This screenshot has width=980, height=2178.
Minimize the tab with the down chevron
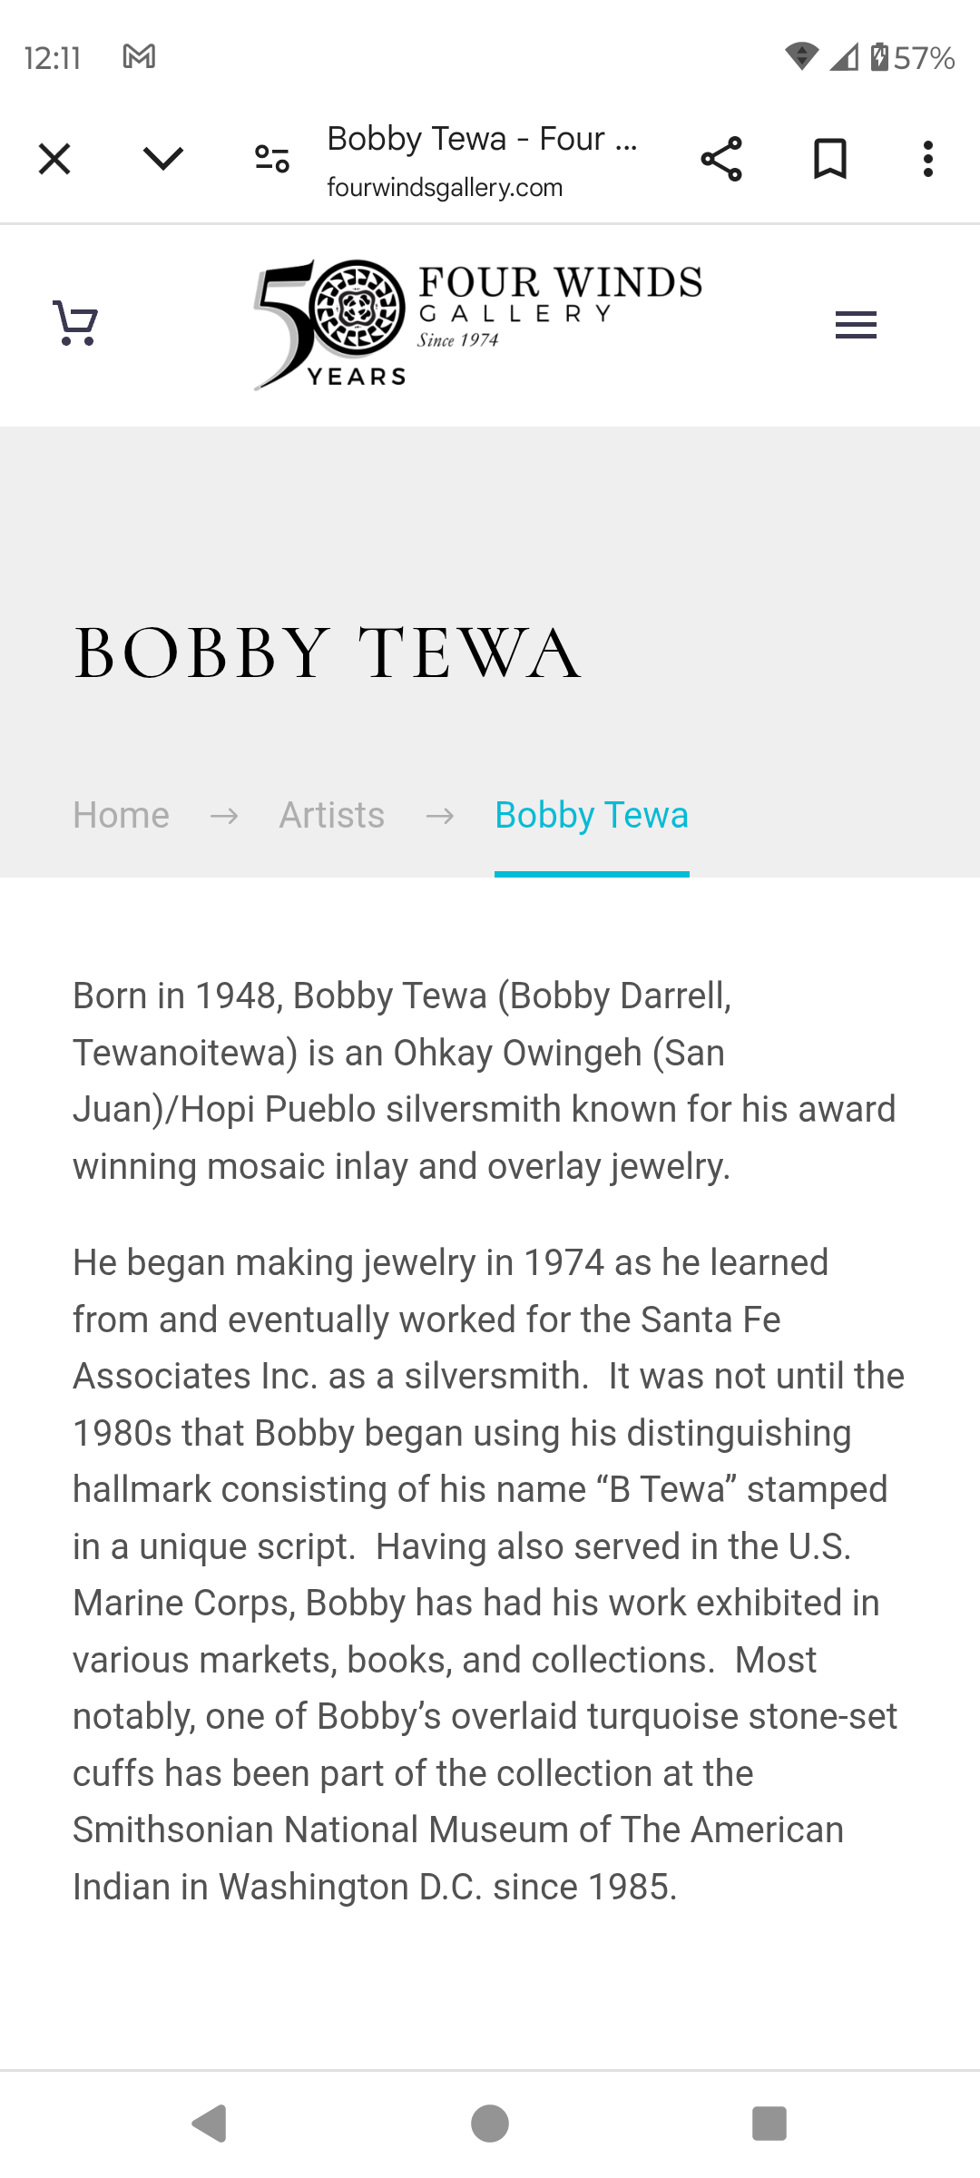[x=163, y=159]
